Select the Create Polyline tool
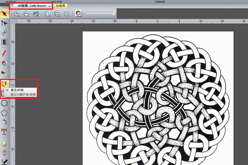248x165 pixels. click(x=4, y=84)
